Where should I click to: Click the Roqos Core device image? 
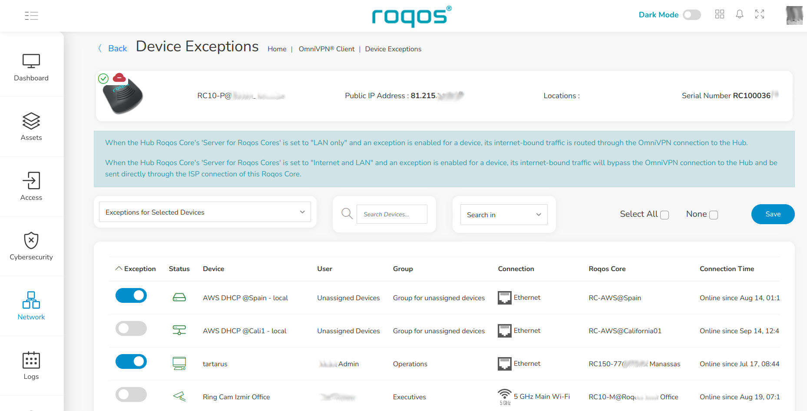(123, 96)
